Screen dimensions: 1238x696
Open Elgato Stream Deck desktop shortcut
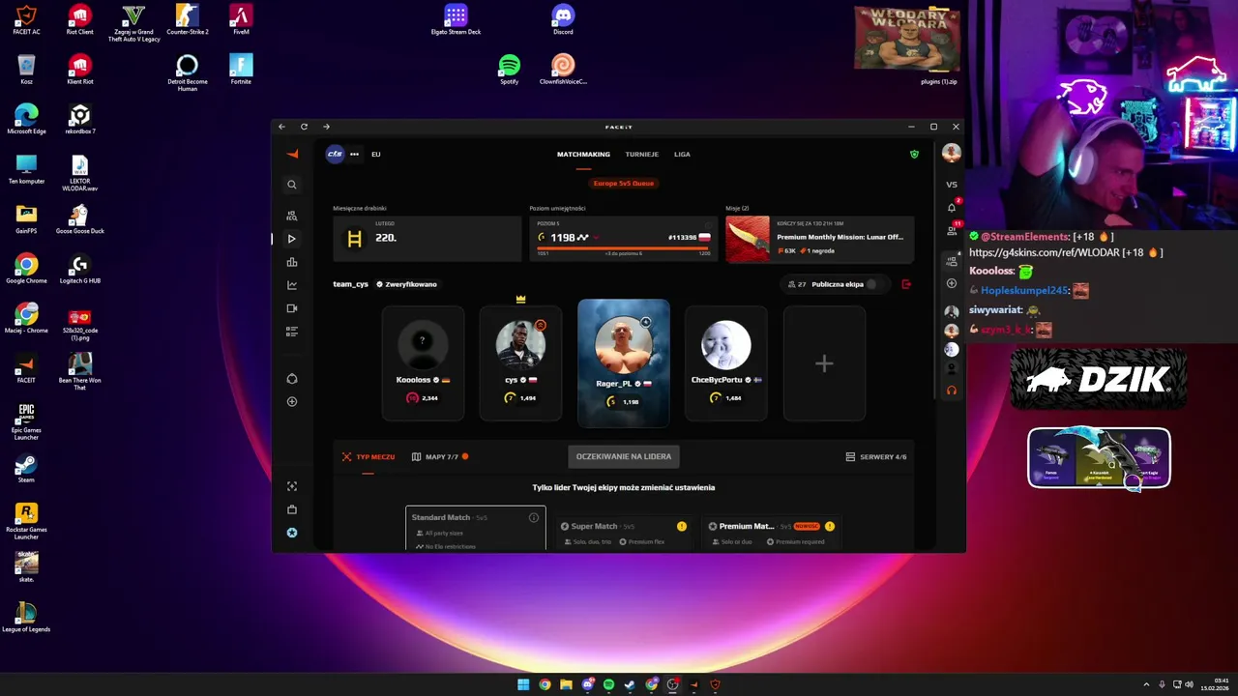click(456, 19)
